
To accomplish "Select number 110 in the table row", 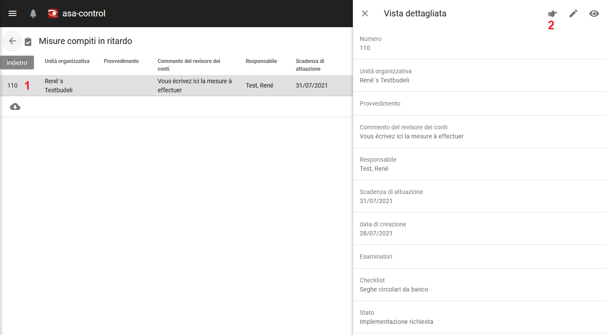I will (x=12, y=85).
